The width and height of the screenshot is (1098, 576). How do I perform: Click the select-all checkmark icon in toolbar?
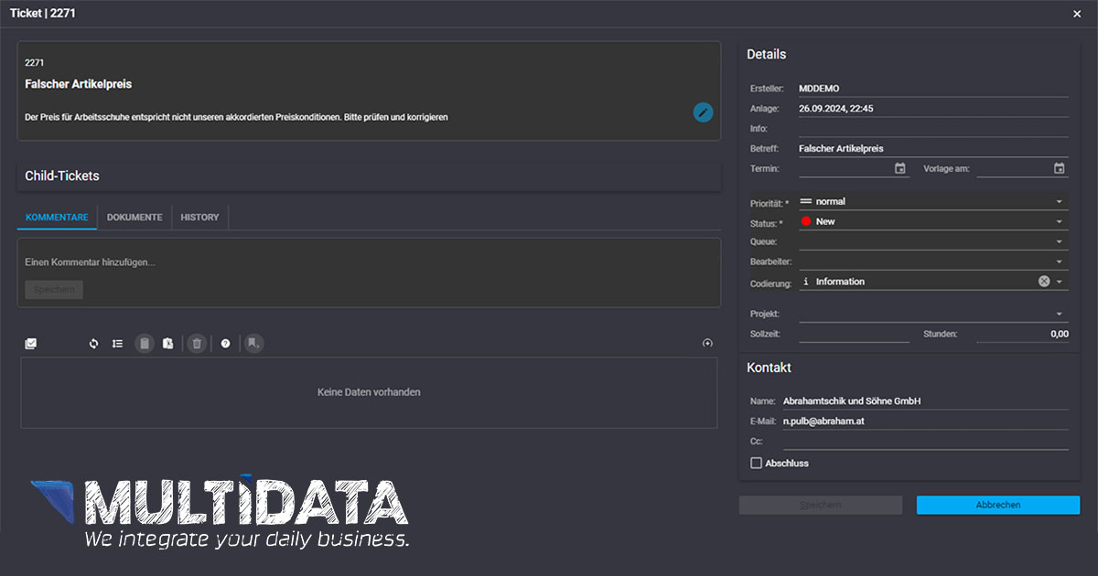click(x=31, y=344)
